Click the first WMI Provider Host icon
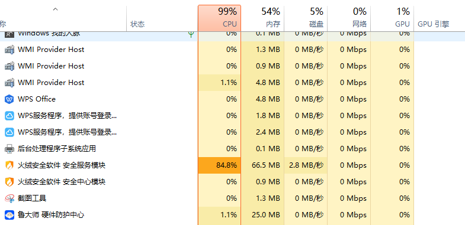465x225 pixels. coord(9,50)
